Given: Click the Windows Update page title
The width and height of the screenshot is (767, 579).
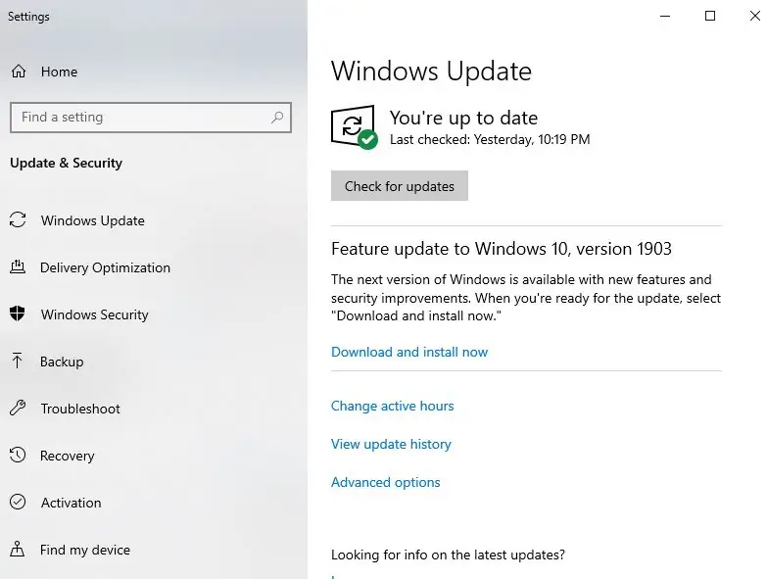Looking at the screenshot, I should point(431,72).
